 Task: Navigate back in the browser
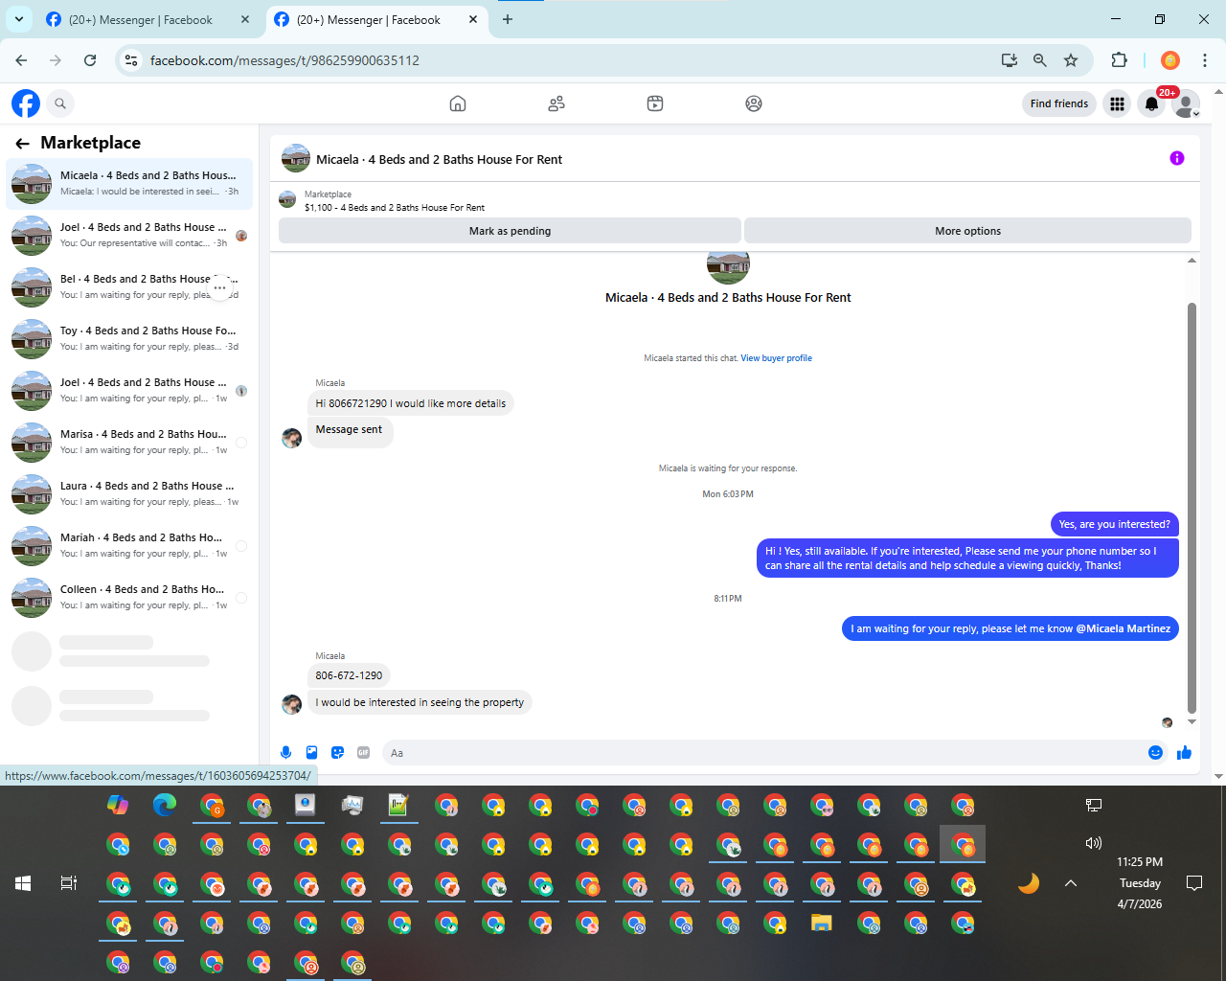(21, 60)
